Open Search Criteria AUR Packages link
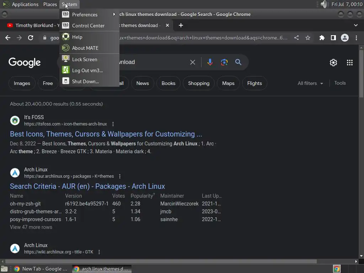 pos(87,186)
